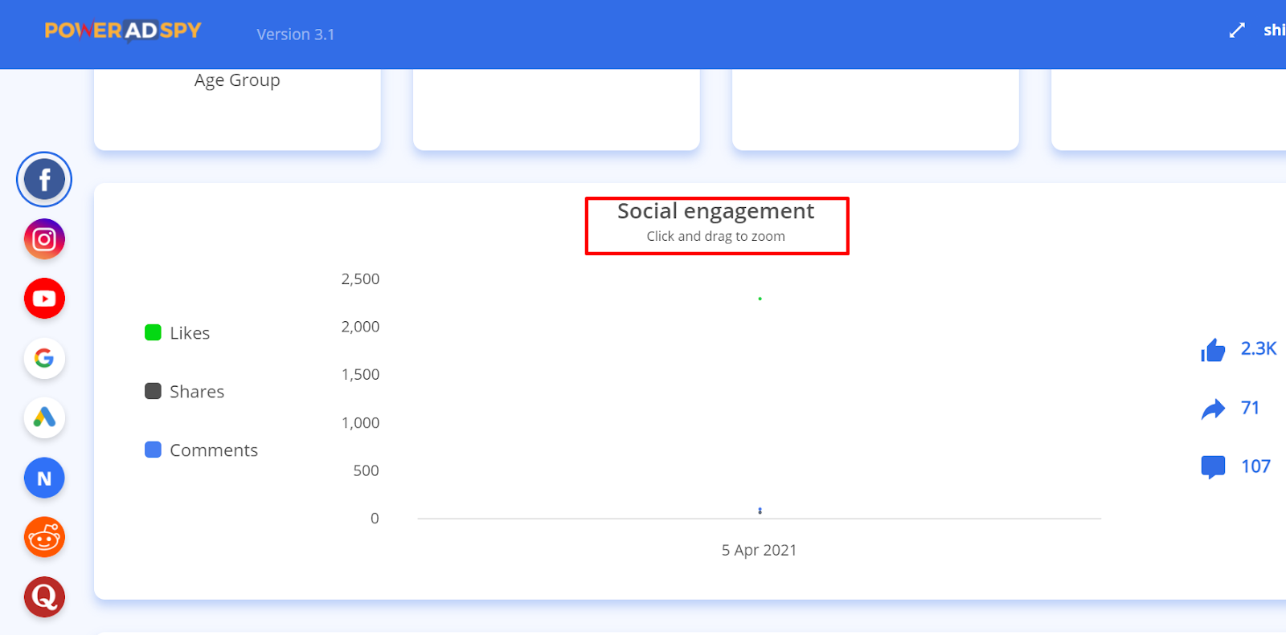This screenshot has height=635, width=1286.
Task: Open the Google Ads (GDN) platform
Action: (x=44, y=417)
